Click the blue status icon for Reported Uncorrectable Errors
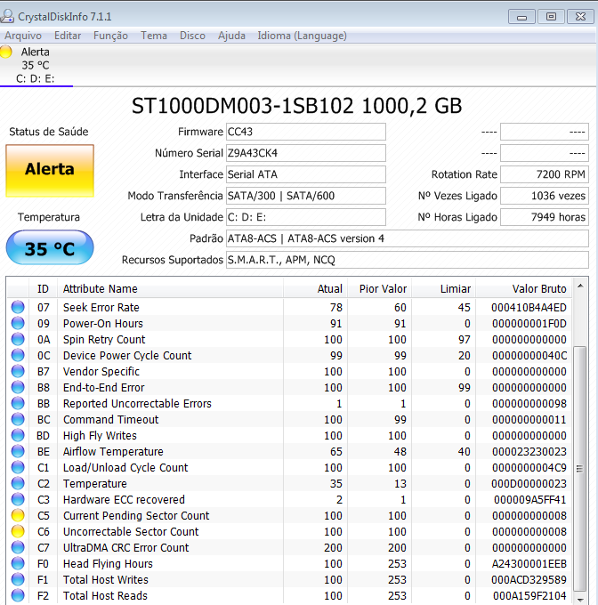 pyautogui.click(x=18, y=404)
